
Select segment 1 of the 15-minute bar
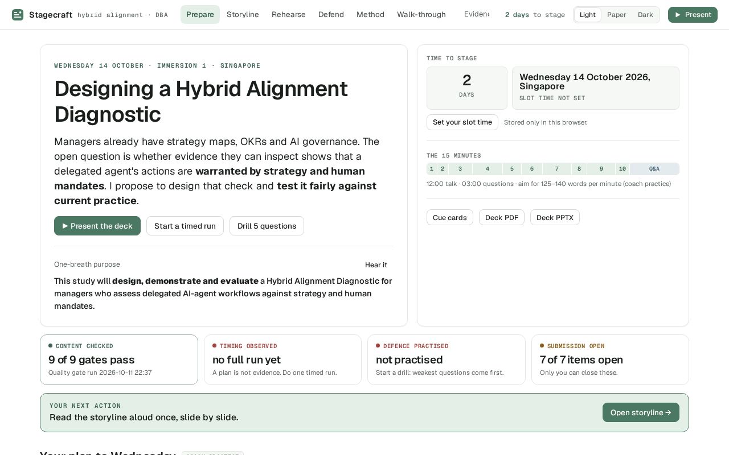[432, 169]
